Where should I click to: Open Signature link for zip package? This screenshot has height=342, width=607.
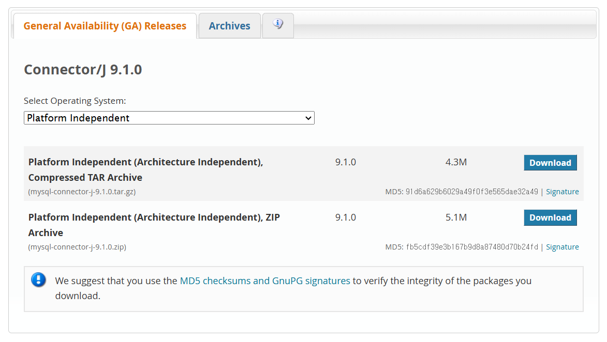562,247
